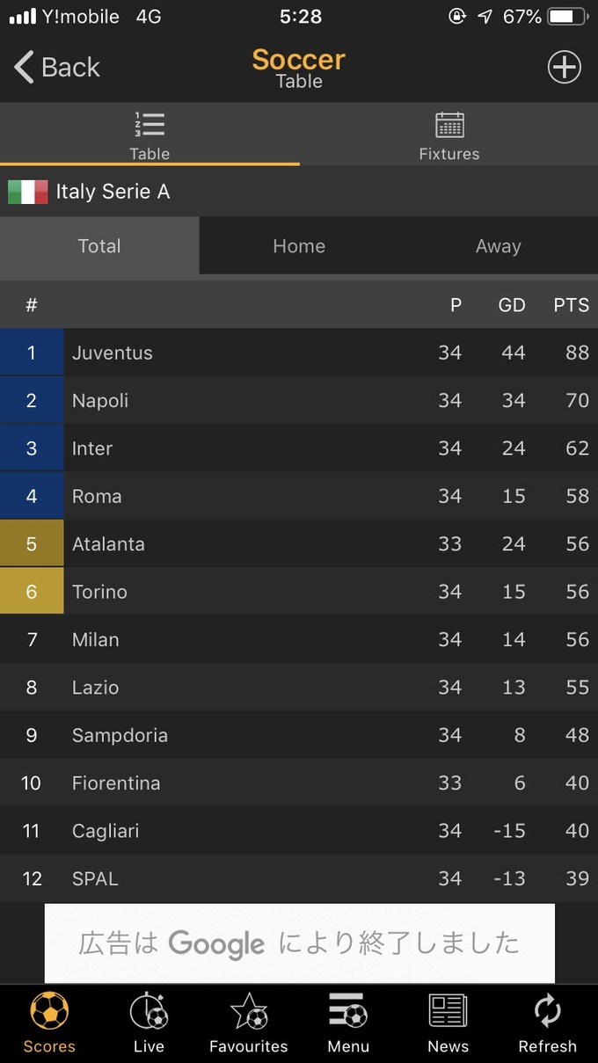Open the Scores soccer ball icon
The height and width of the screenshot is (1063, 598).
tap(49, 1012)
